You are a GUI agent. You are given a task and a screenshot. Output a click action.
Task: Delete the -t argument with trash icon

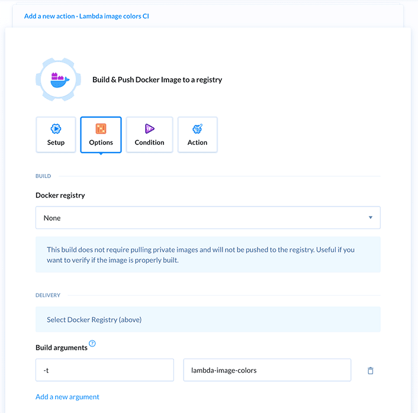click(371, 370)
